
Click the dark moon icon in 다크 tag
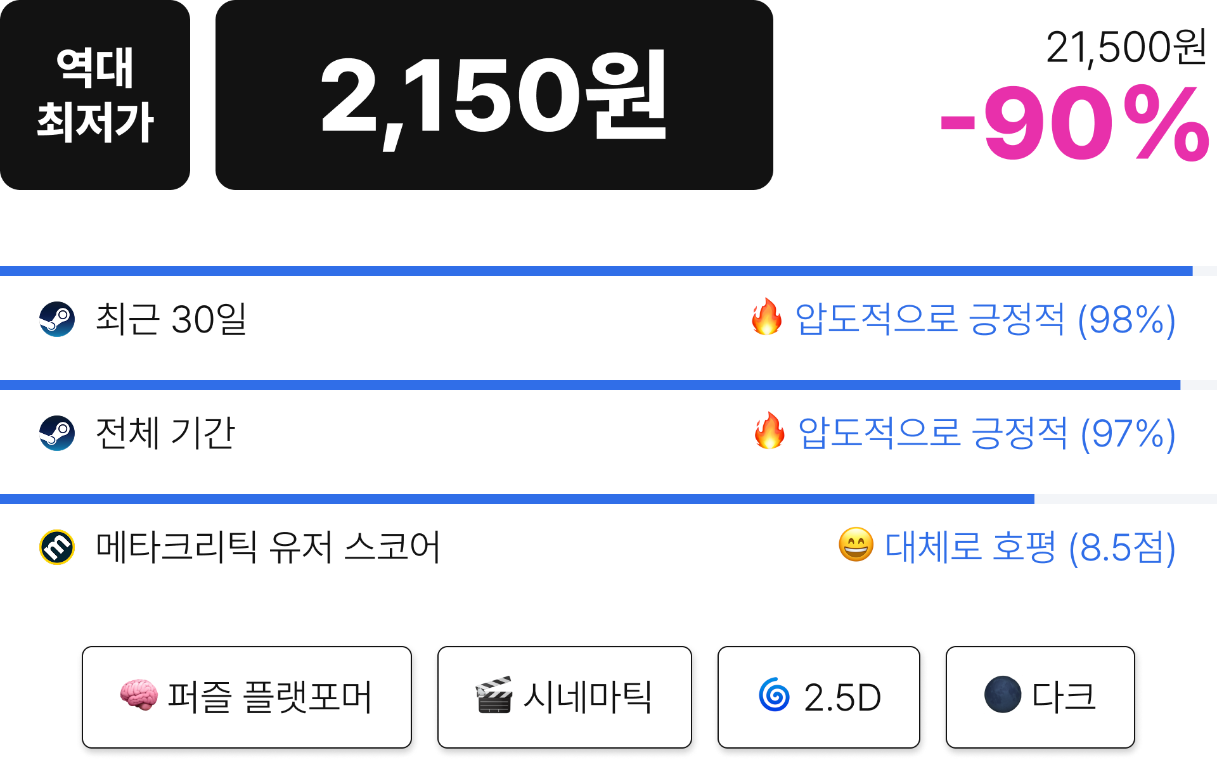[x=1003, y=695]
